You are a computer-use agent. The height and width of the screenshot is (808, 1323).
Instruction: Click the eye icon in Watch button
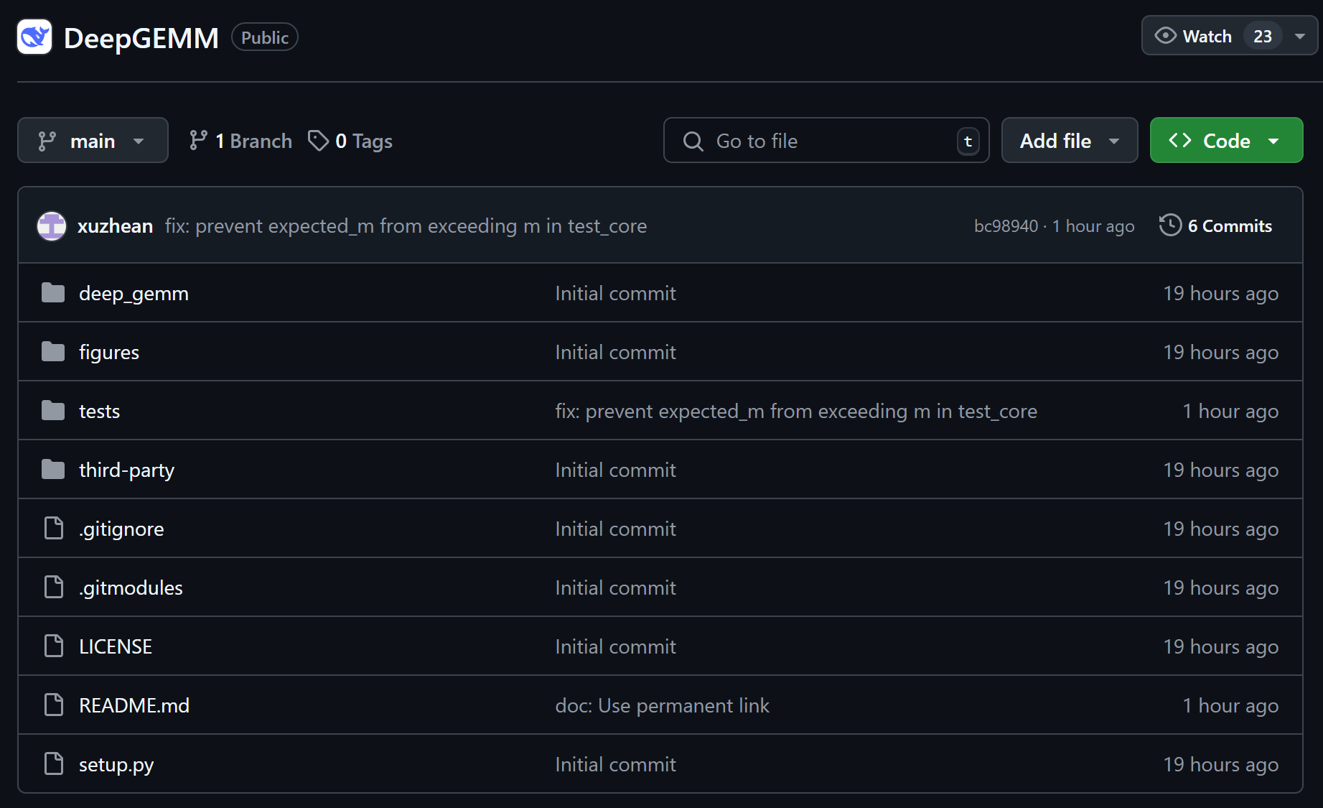click(x=1165, y=36)
